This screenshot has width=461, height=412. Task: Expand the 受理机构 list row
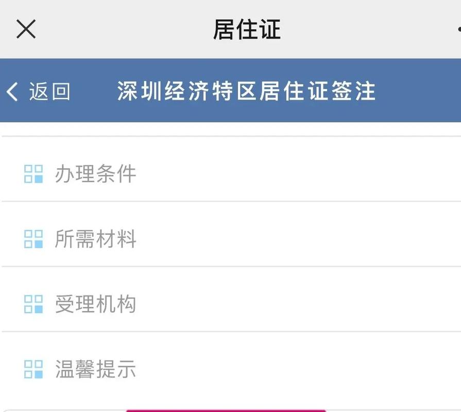point(231,299)
